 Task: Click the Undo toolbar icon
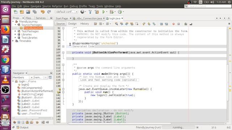pos(43,12)
